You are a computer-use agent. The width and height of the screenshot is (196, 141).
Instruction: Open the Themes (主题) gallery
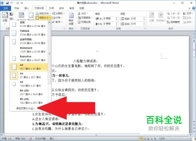point(5,18)
